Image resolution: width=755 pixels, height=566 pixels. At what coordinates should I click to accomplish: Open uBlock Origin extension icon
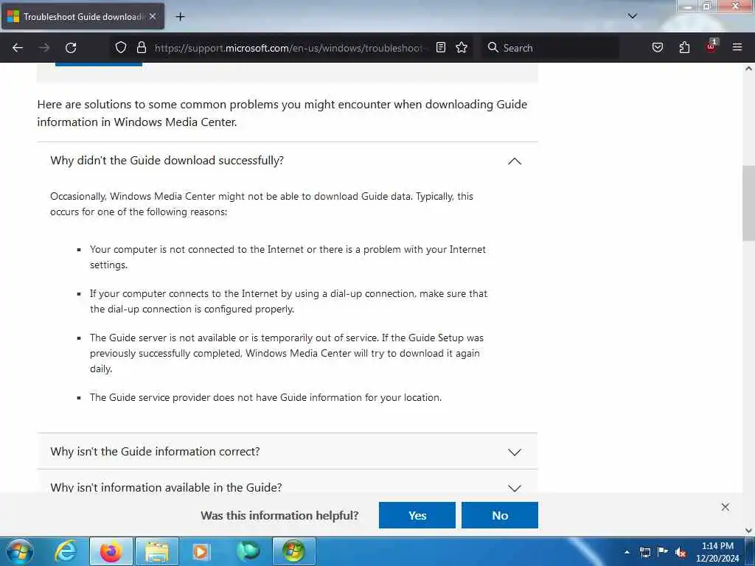(711, 46)
